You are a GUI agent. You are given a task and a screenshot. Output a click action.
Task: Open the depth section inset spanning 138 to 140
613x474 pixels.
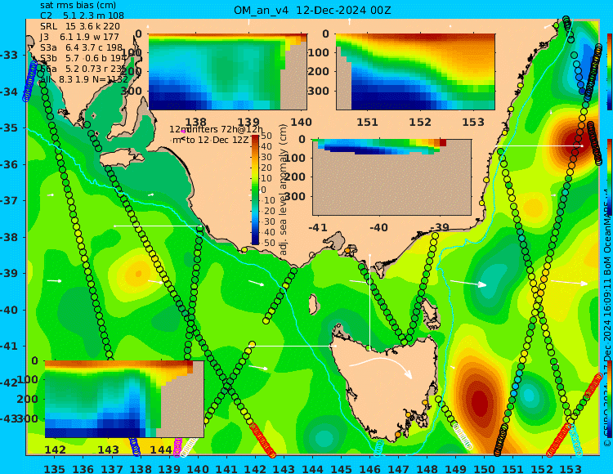tap(228, 72)
